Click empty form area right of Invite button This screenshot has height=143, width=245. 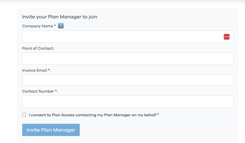point(156,130)
